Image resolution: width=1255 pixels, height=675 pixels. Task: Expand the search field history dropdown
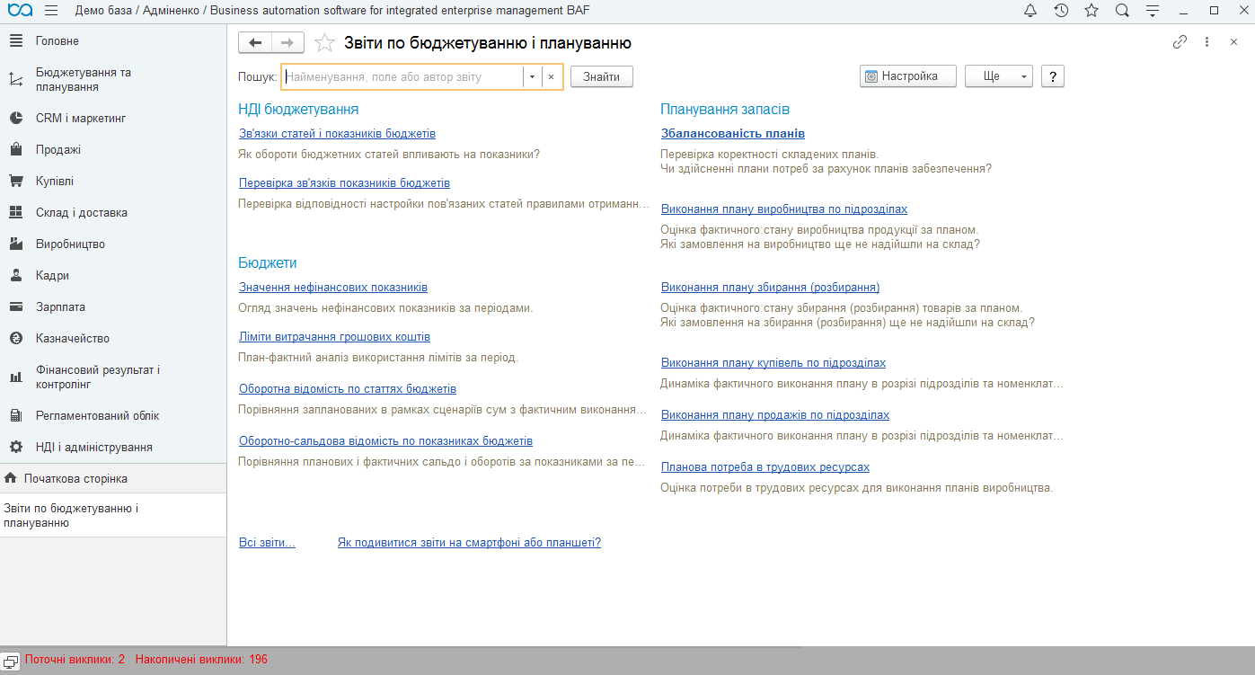[x=532, y=77]
